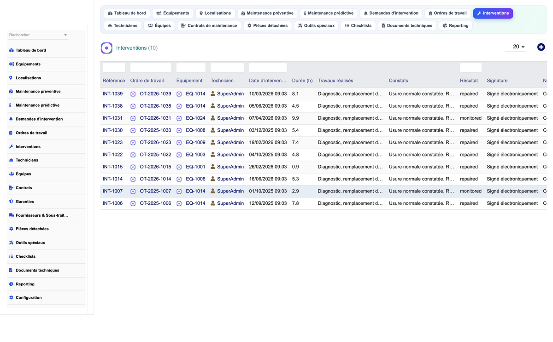Open the Ordres de travail top tab
553x342 pixels.
tap(447, 13)
